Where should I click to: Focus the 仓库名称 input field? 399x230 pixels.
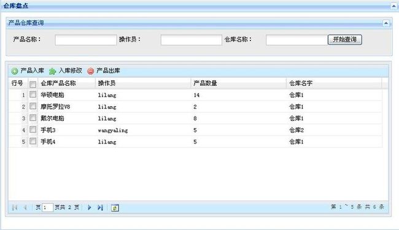(296, 40)
